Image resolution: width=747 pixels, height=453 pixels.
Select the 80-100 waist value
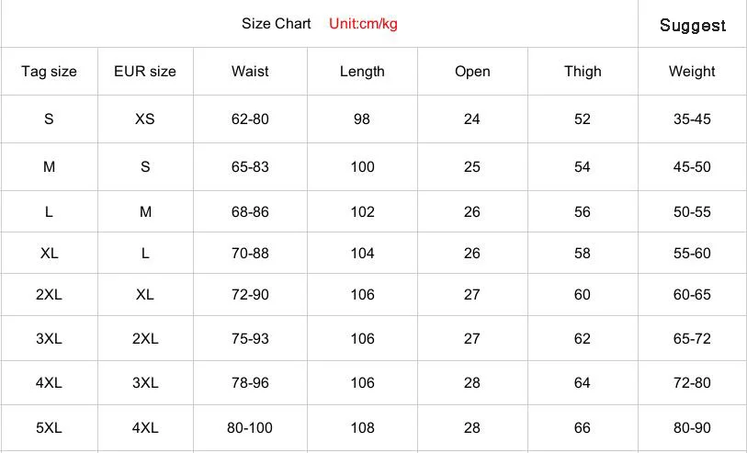click(x=250, y=428)
